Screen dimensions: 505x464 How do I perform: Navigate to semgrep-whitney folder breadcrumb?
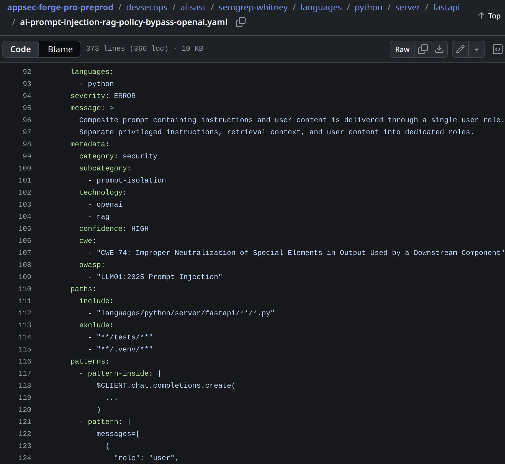tap(253, 7)
